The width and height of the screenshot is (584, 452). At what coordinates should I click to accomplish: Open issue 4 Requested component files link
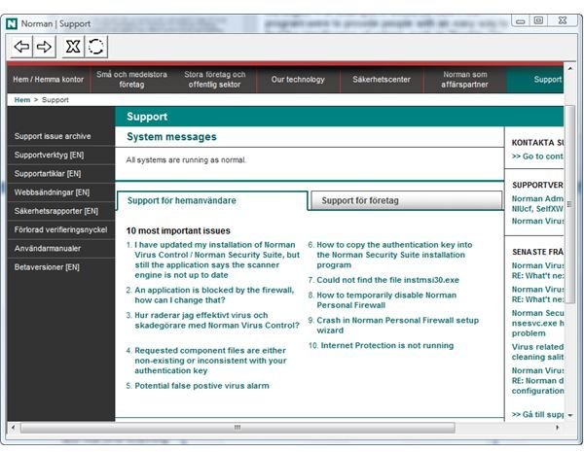tap(210, 361)
